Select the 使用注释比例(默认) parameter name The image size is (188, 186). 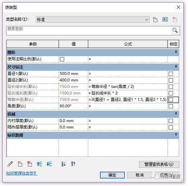pyautogui.click(x=25, y=60)
